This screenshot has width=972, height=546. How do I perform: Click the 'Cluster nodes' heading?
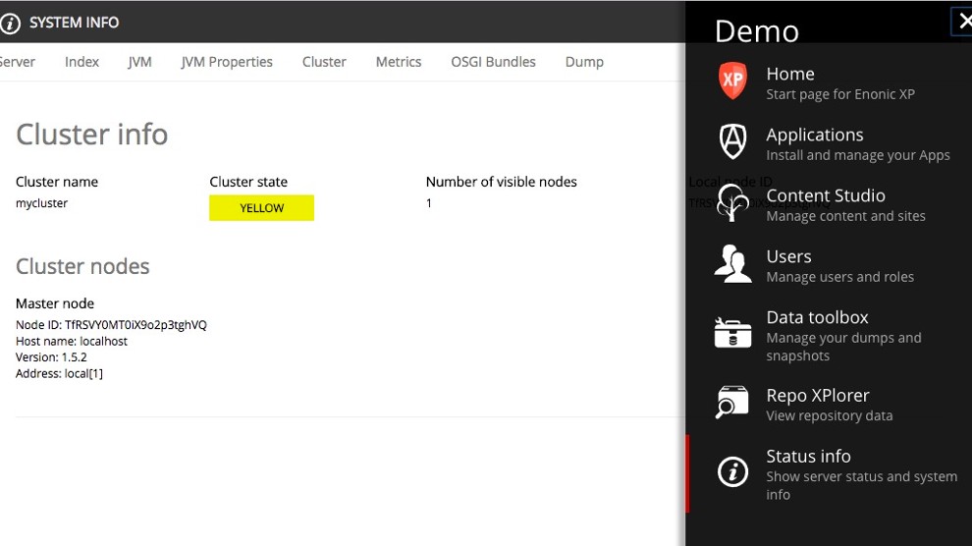tap(82, 266)
